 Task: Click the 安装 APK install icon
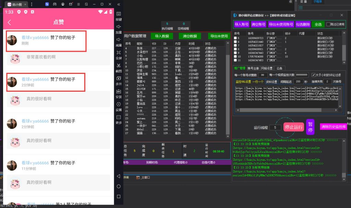119,91
